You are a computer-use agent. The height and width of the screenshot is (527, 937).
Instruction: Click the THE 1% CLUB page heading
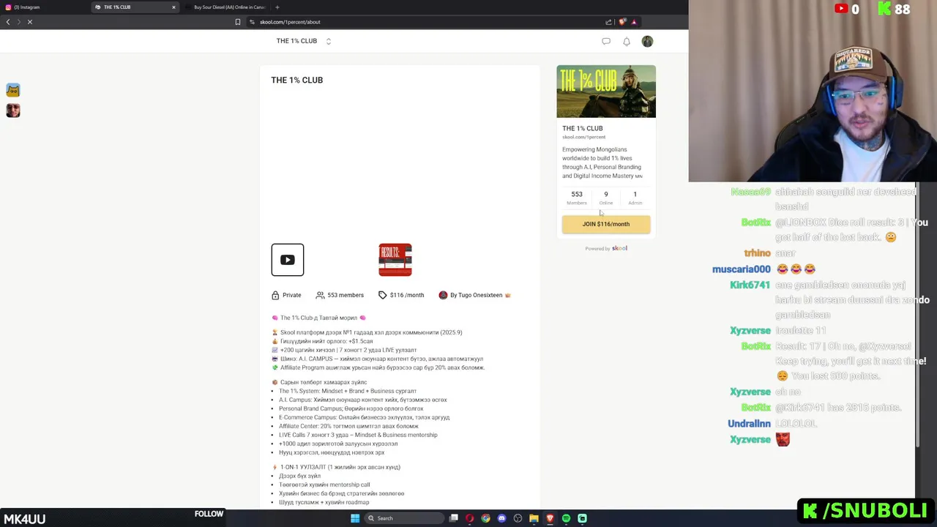click(x=296, y=80)
